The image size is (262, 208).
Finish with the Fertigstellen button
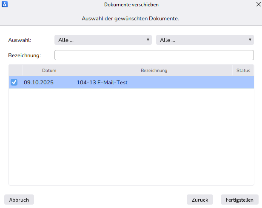239,200
